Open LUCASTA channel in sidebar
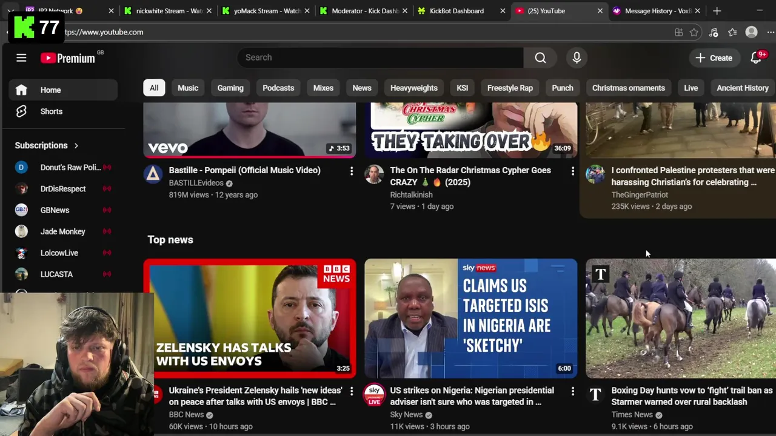The width and height of the screenshot is (776, 436). click(x=63, y=274)
